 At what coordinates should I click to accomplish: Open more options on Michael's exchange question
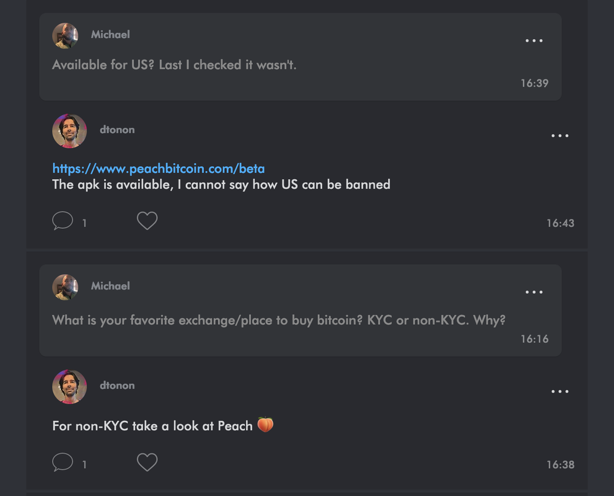coord(533,292)
